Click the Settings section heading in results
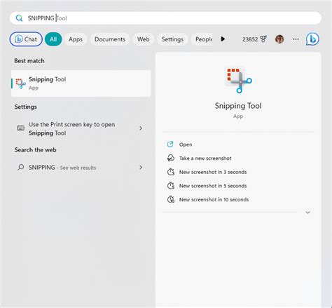The image size is (332, 308). (x=26, y=107)
